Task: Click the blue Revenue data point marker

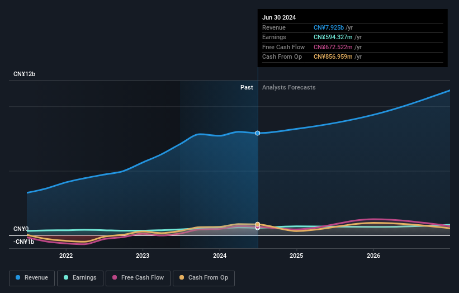Action: click(x=257, y=133)
